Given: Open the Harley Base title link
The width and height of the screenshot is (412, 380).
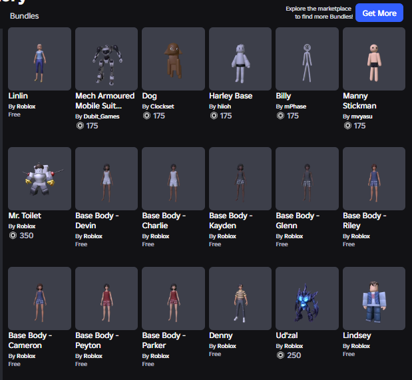Looking at the screenshot, I should (231, 96).
